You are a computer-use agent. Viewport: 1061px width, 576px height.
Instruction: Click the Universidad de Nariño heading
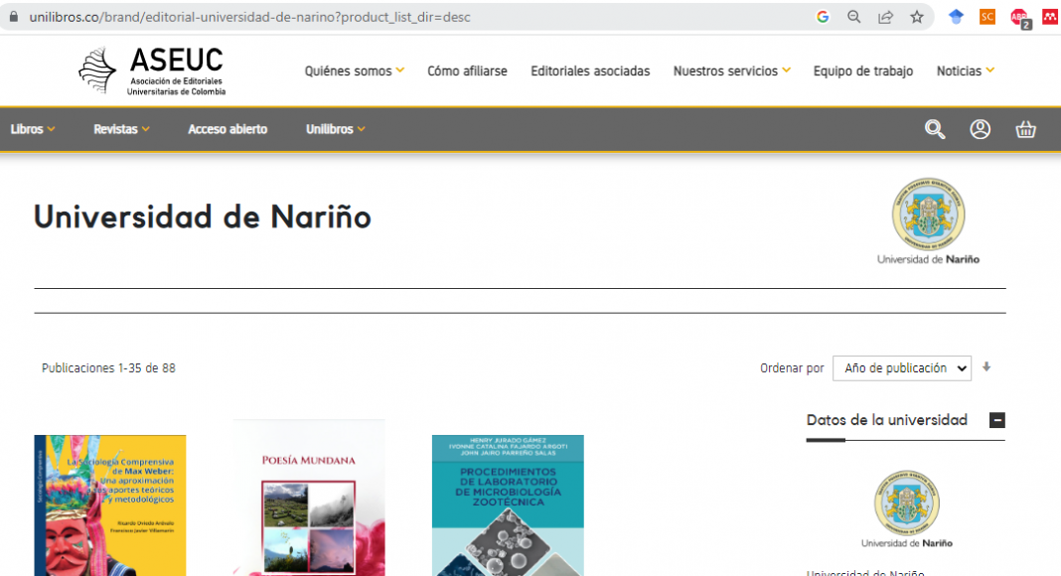click(203, 217)
